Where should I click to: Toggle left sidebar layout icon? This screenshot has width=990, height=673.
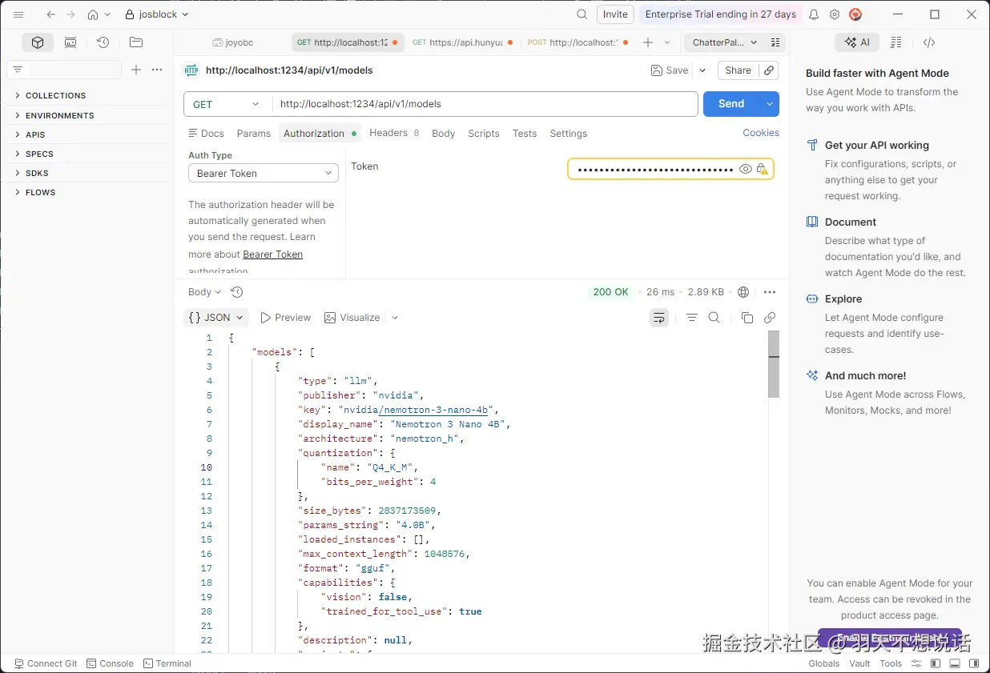935,663
